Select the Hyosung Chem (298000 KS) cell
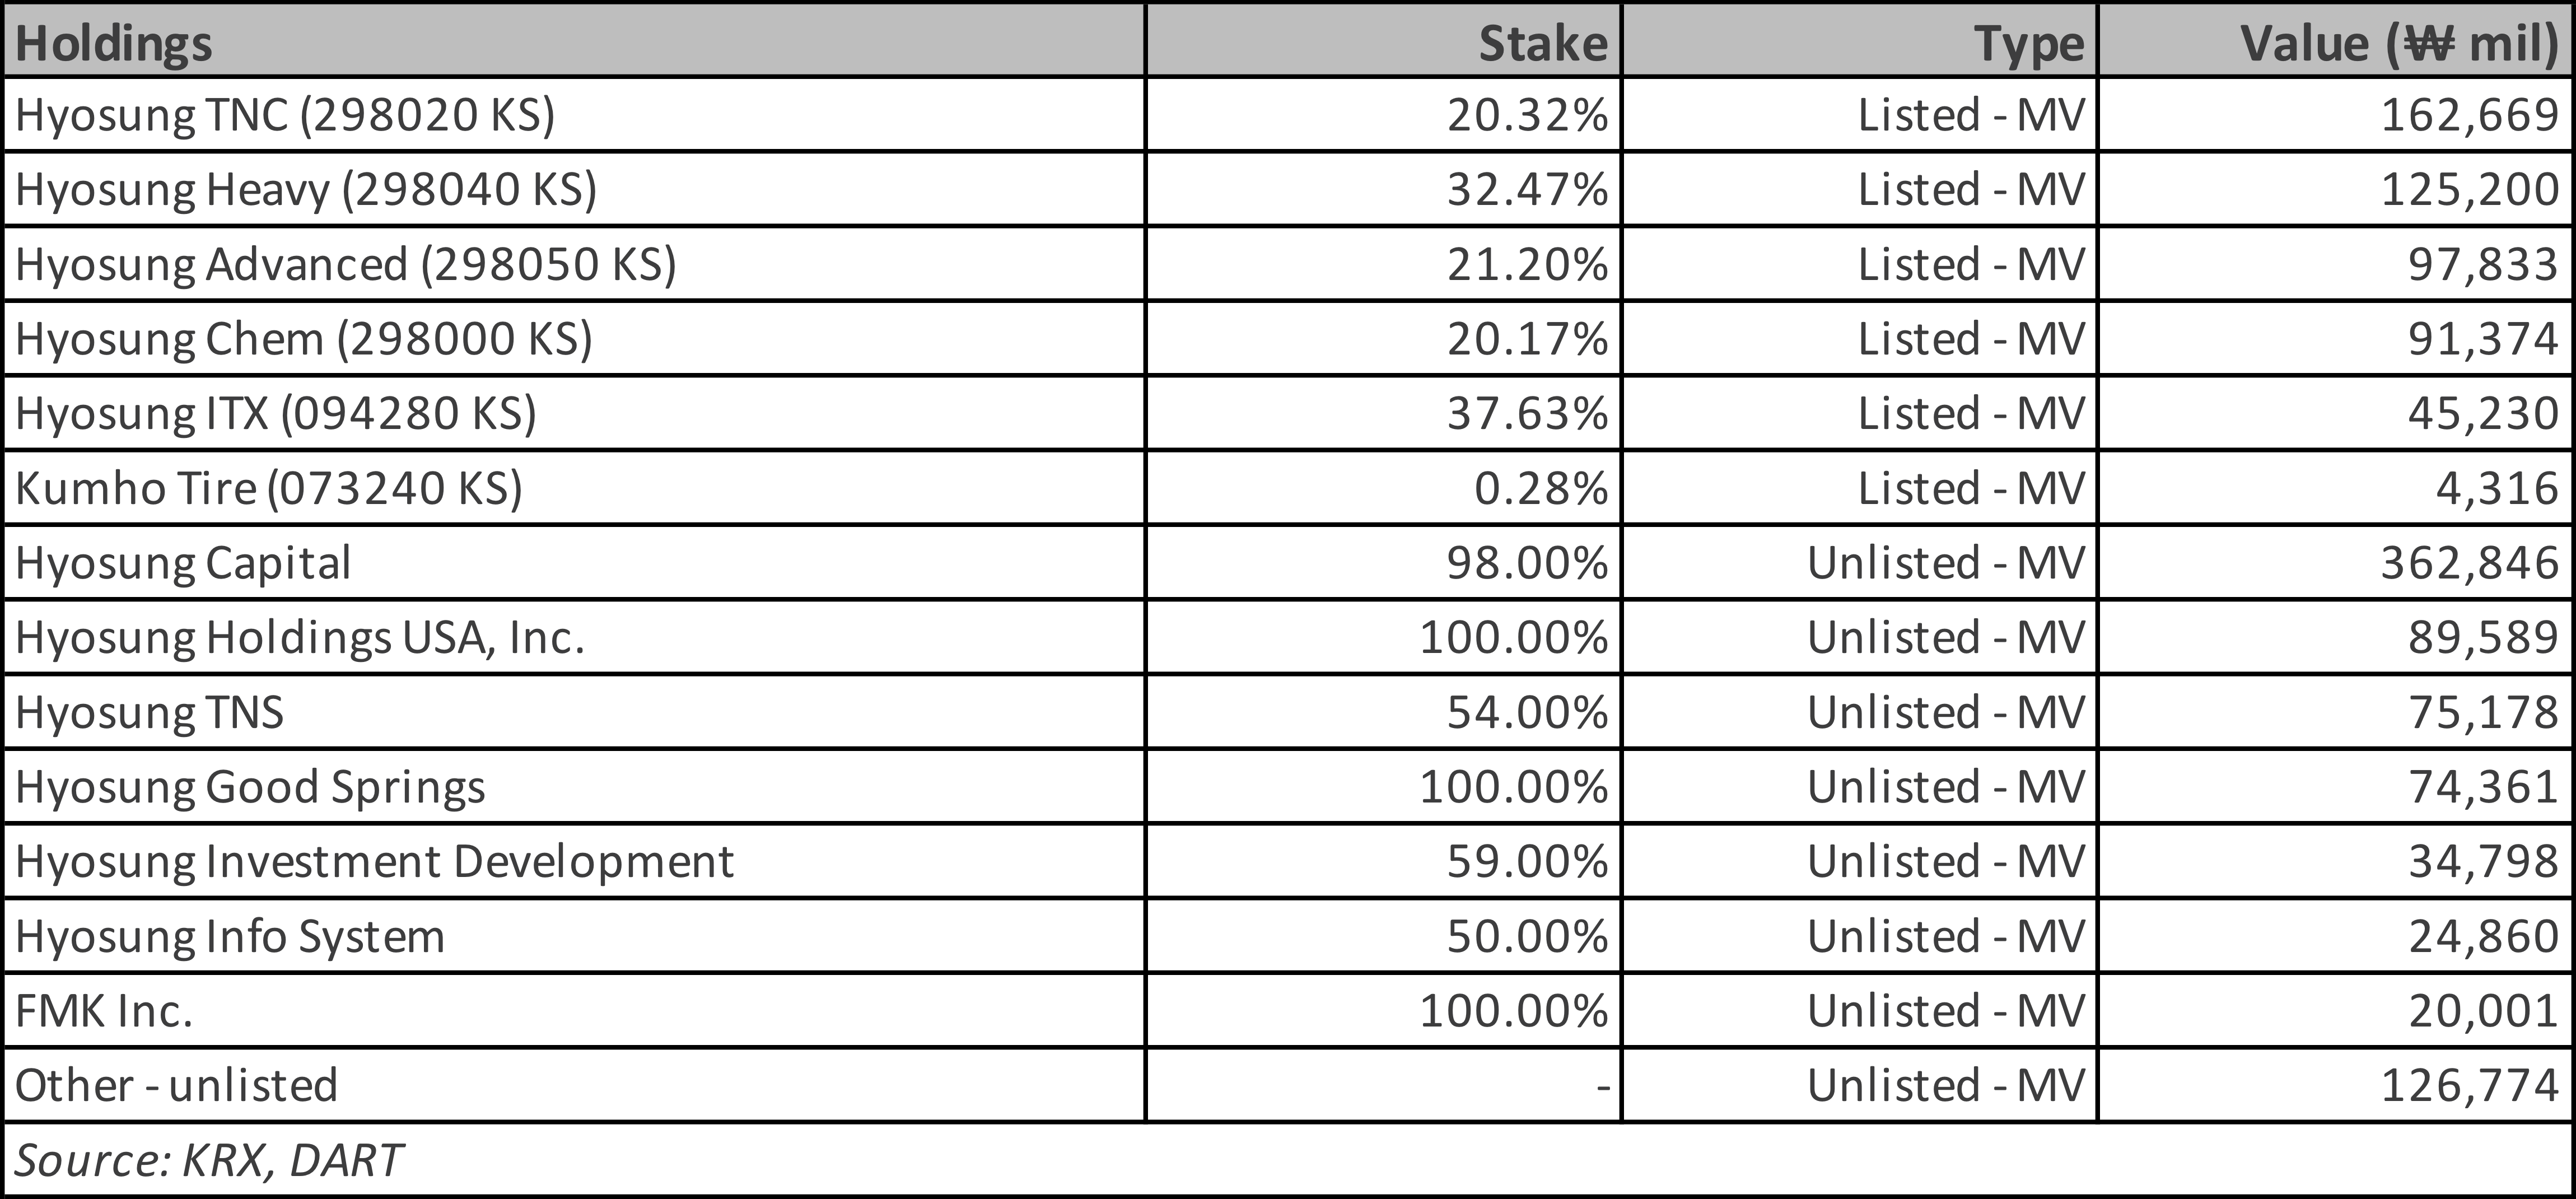 pyautogui.click(x=304, y=339)
